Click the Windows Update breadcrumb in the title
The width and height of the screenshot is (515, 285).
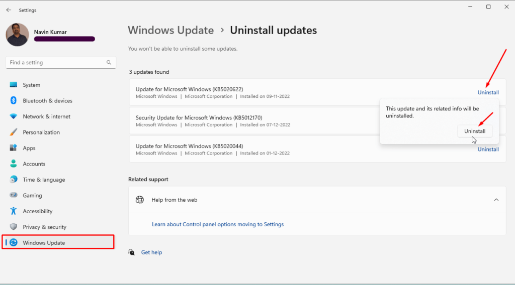(171, 30)
